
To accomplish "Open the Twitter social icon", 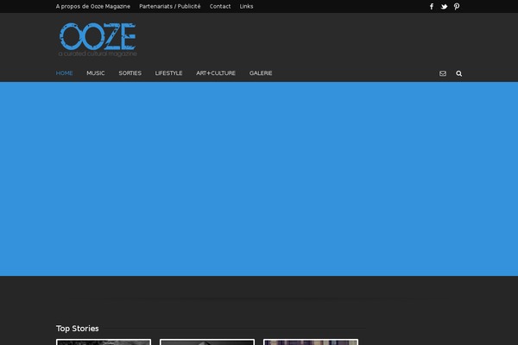I will (x=444, y=7).
